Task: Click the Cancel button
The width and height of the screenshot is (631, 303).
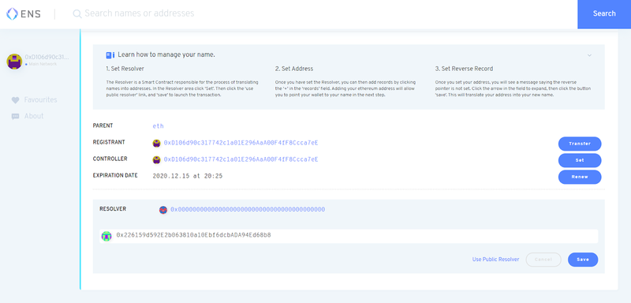Action: pos(543,260)
